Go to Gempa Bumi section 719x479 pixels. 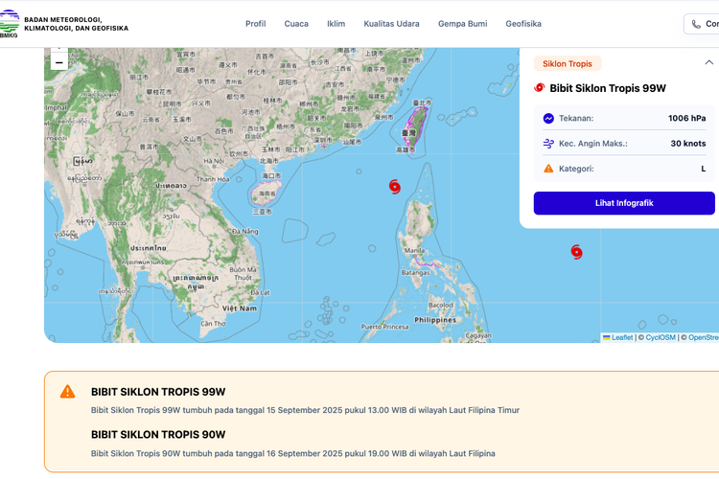click(462, 24)
